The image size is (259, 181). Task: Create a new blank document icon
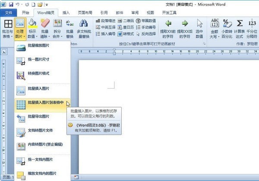point(33,4)
